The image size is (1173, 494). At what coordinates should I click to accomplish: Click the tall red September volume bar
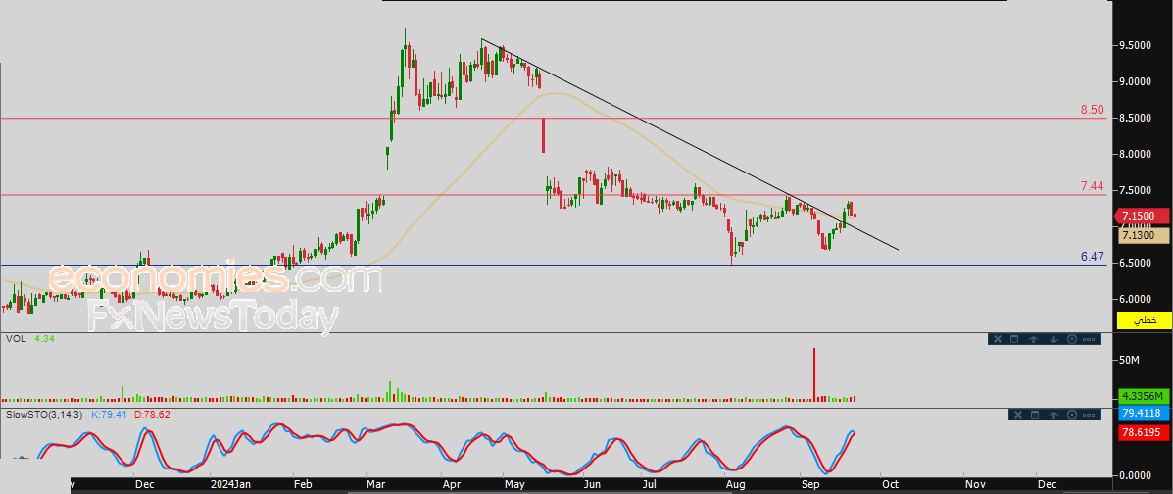pos(814,374)
